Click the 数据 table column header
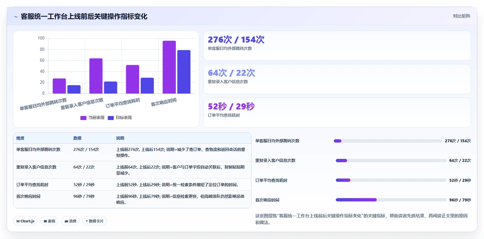The width and height of the screenshot is (484, 239). pyautogui.click(x=77, y=138)
